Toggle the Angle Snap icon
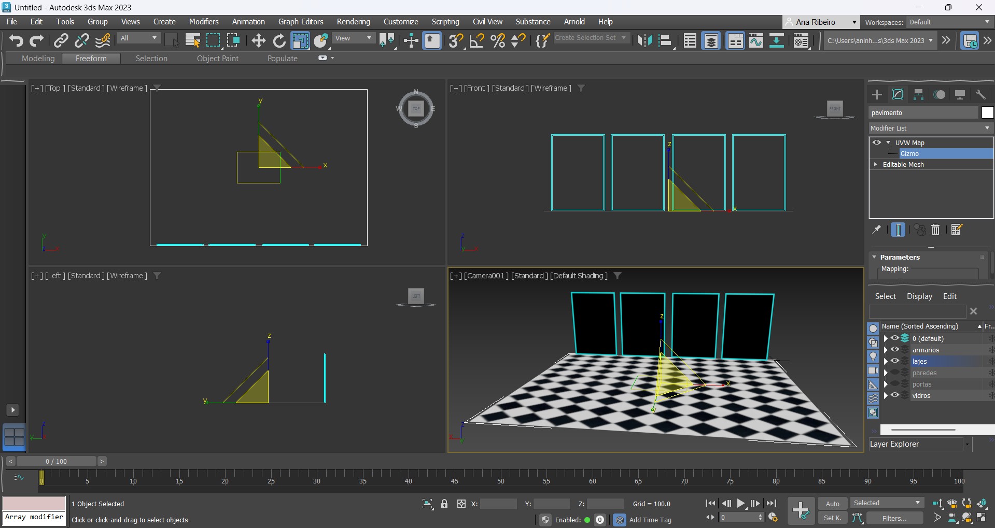The width and height of the screenshot is (995, 528). (477, 40)
